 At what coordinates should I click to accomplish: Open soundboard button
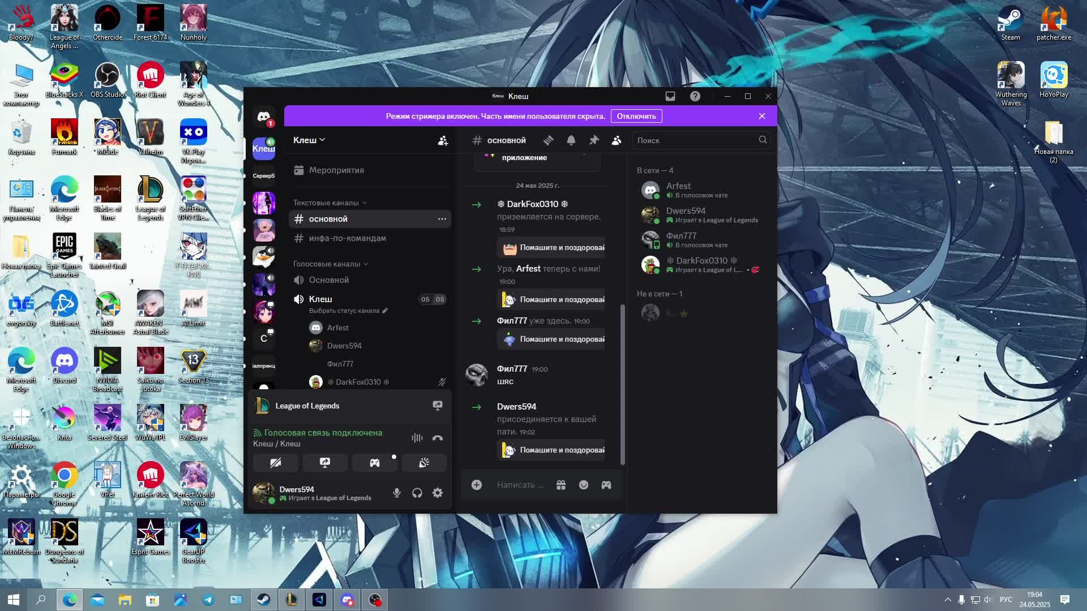click(x=424, y=463)
